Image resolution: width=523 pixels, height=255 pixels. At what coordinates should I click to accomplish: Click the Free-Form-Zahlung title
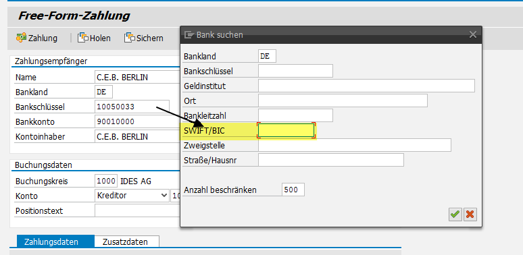[74, 16]
